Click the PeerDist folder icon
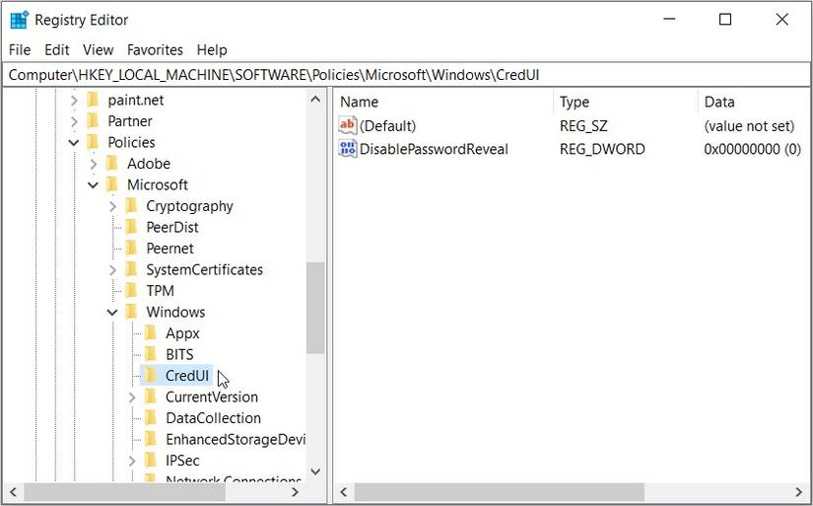 pyautogui.click(x=132, y=227)
